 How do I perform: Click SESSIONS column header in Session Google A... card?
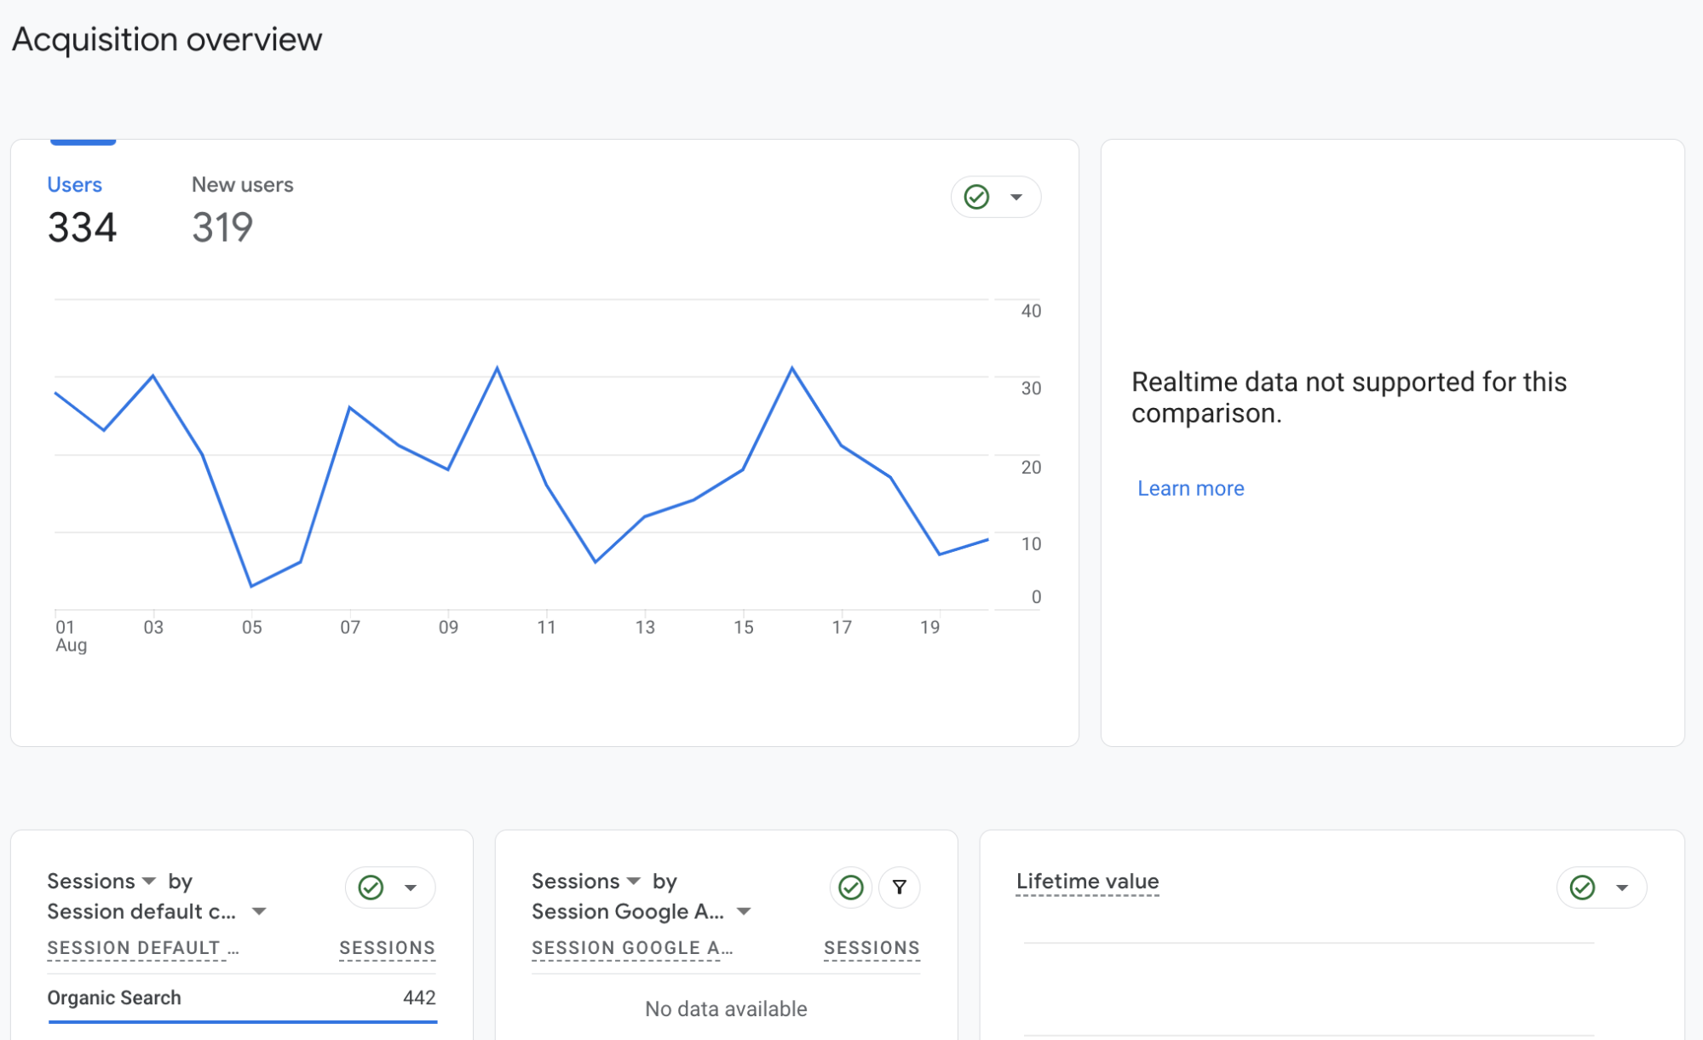coord(872,948)
